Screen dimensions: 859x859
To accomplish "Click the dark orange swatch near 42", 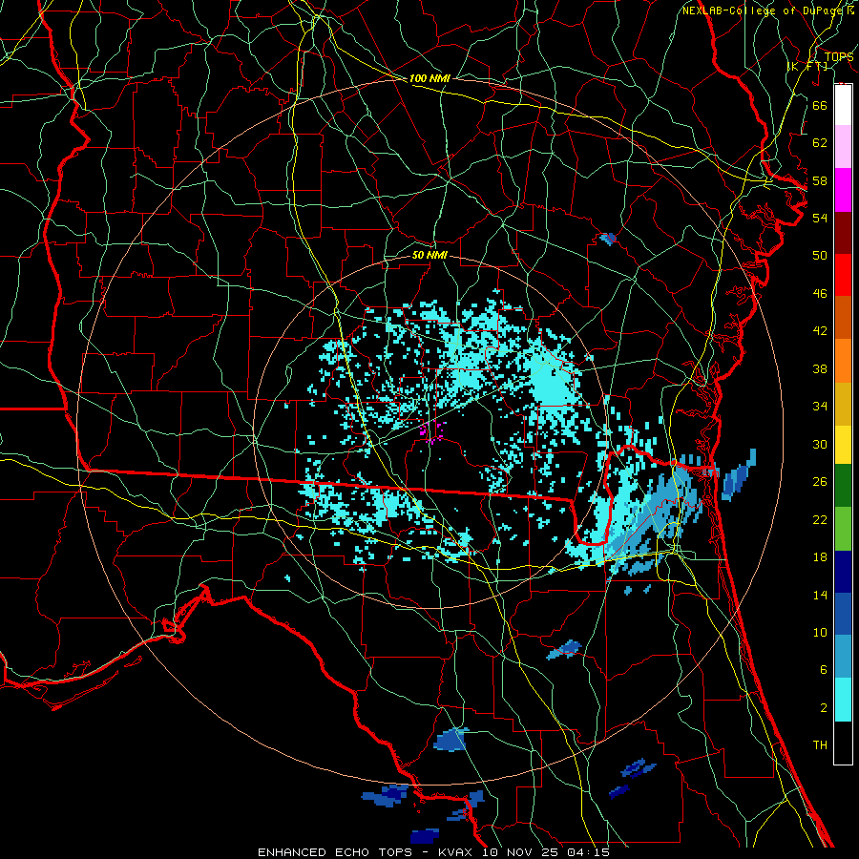I will [843, 317].
